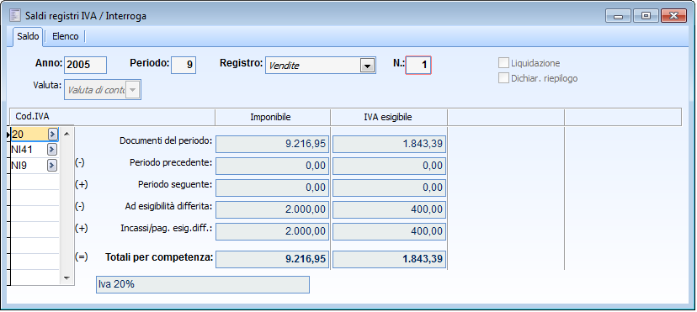Tick the Dichiar. riepilogo checkbox

click(503, 78)
